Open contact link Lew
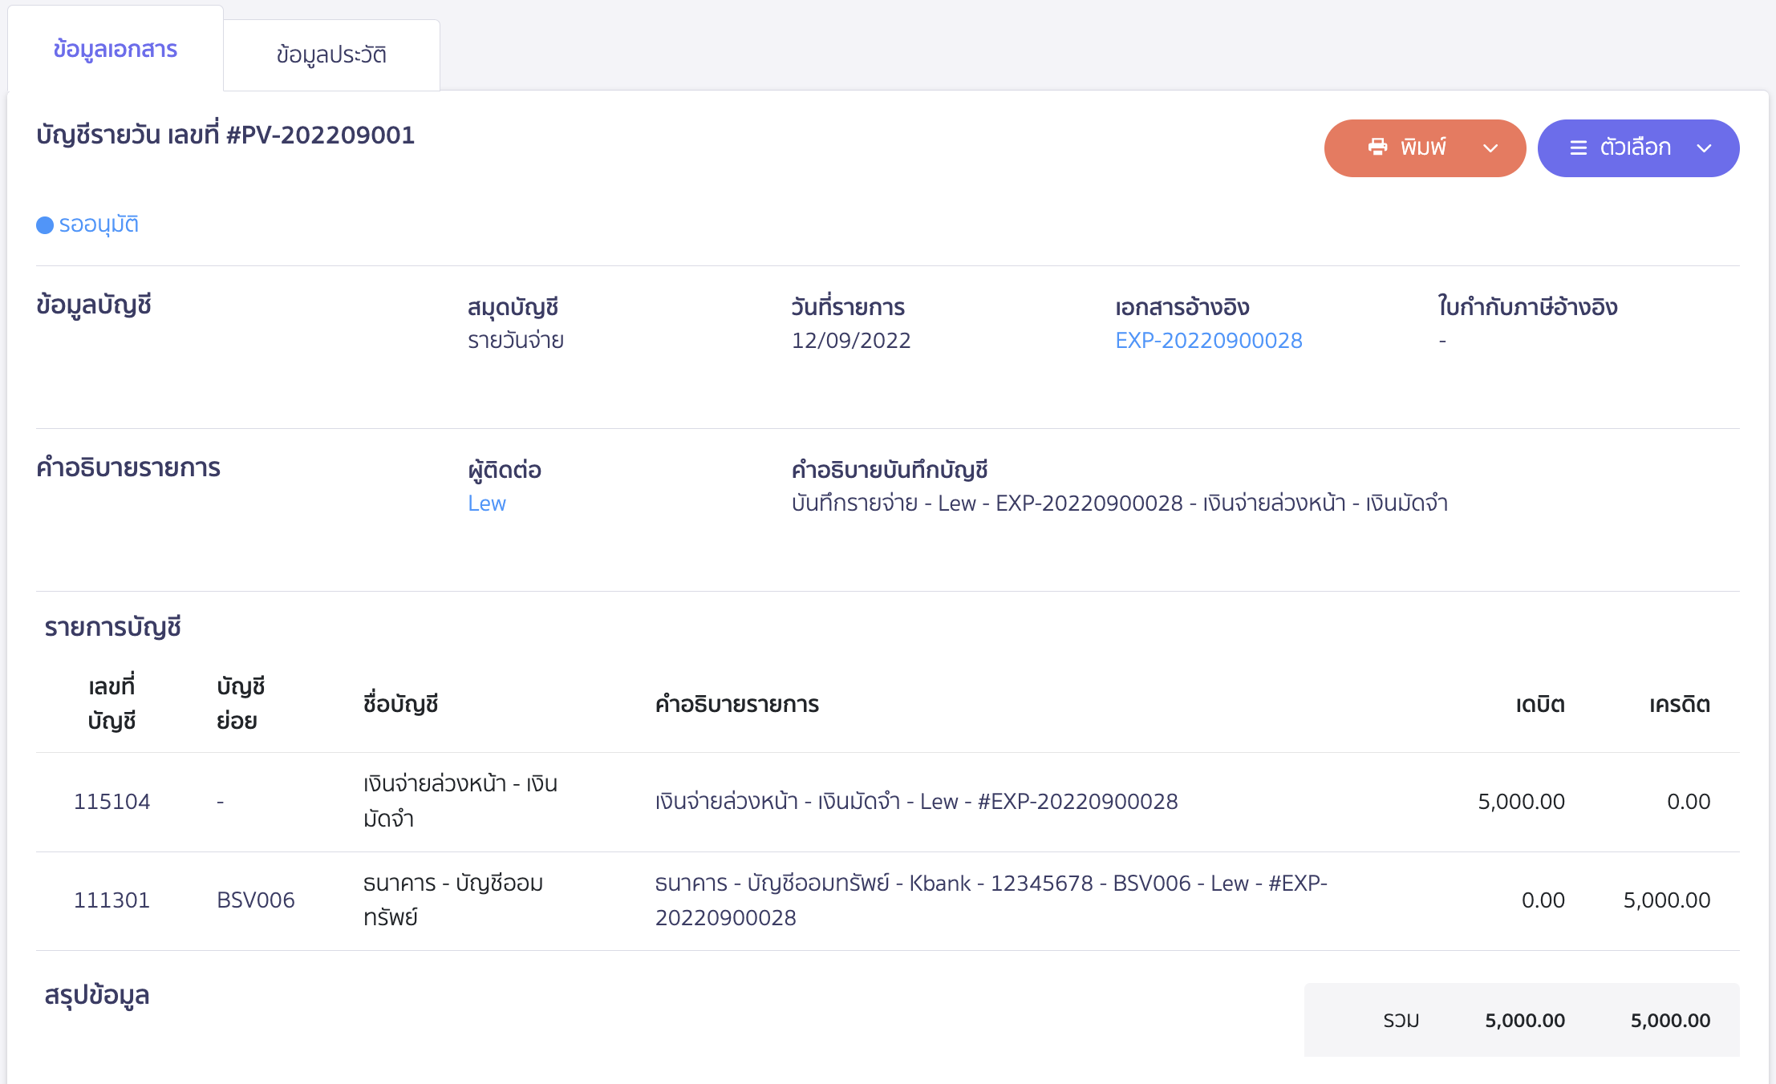The image size is (1776, 1084). pos(487,504)
